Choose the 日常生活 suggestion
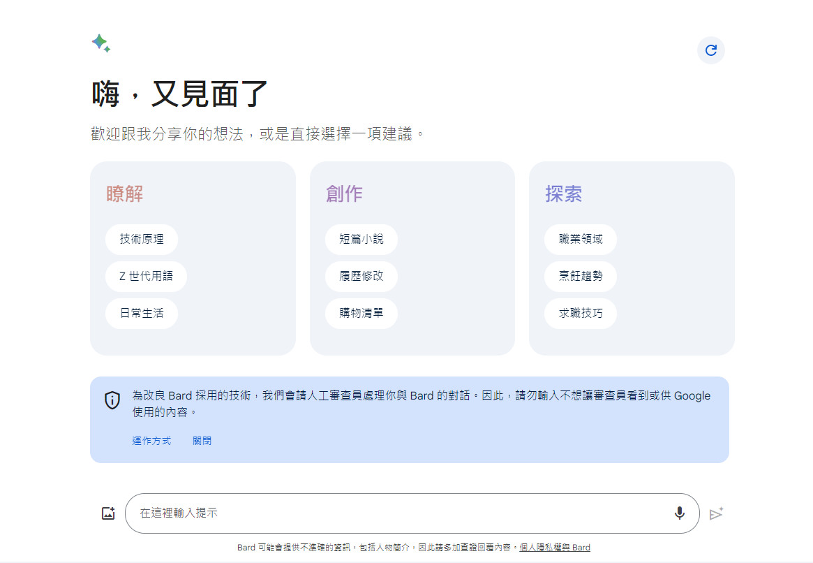This screenshot has height=563, width=813. [x=142, y=314]
